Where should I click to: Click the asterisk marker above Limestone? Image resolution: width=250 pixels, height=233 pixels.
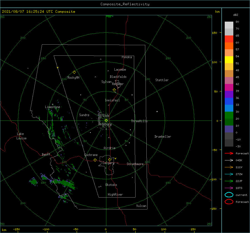pyautogui.click(x=52, y=104)
